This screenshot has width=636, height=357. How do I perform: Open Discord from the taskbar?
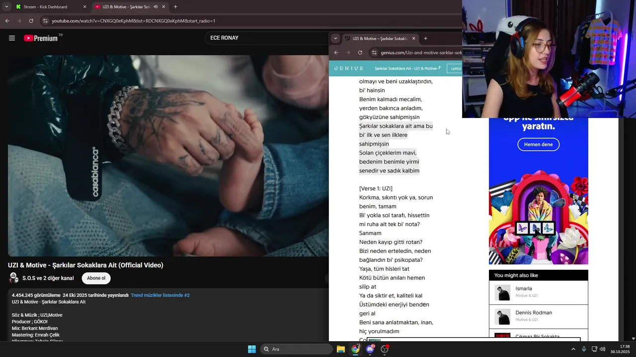pos(370,349)
